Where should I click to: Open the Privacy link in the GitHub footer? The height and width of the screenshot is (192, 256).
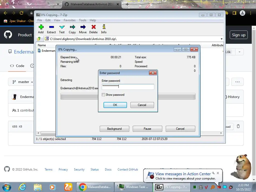tap(63, 169)
